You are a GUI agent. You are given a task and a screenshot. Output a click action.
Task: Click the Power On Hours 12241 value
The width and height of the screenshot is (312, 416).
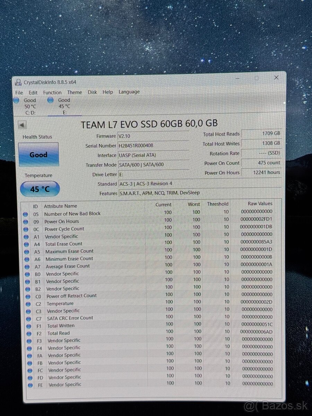point(261,172)
